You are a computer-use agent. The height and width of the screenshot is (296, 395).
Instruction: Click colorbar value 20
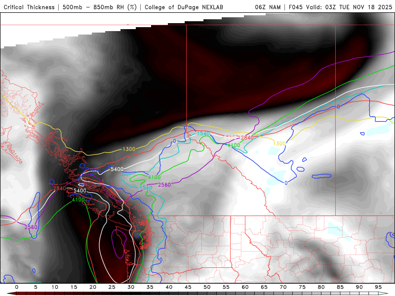pyautogui.click(x=93, y=287)
